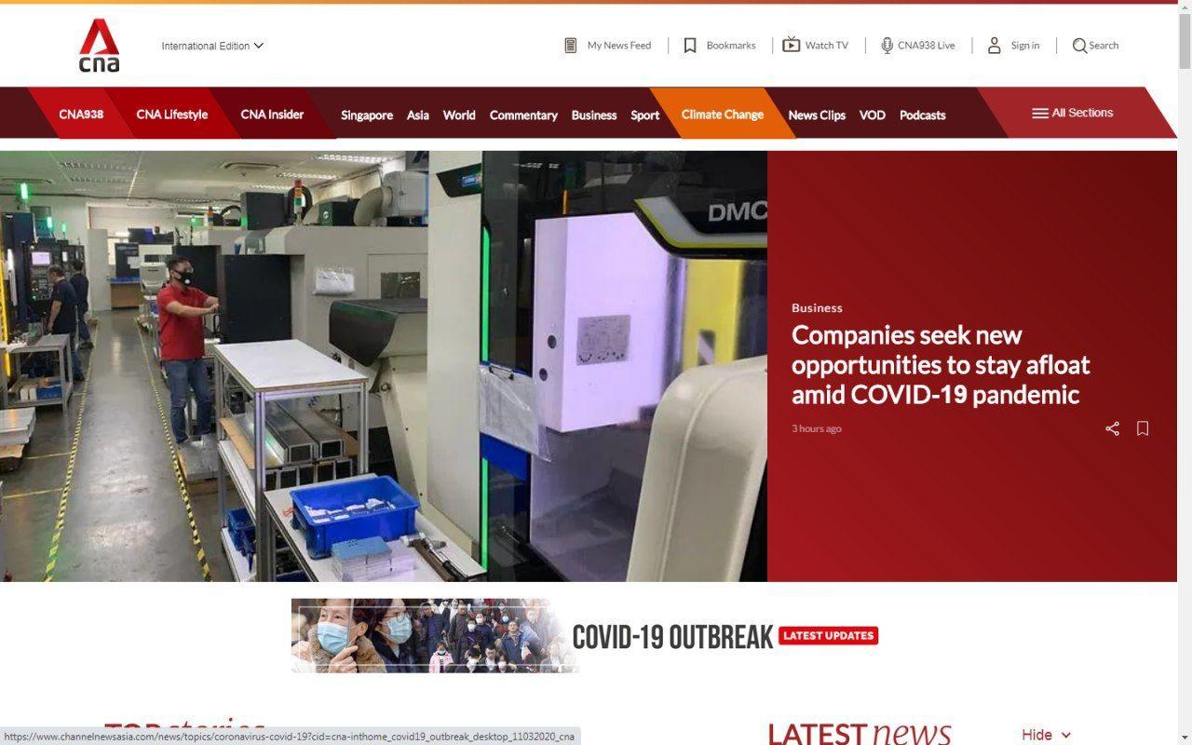Click the scrollbar up arrow
The height and width of the screenshot is (745, 1192).
[1185, 8]
